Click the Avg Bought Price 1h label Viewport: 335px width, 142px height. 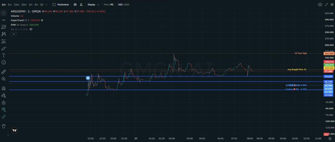[x=297, y=69]
